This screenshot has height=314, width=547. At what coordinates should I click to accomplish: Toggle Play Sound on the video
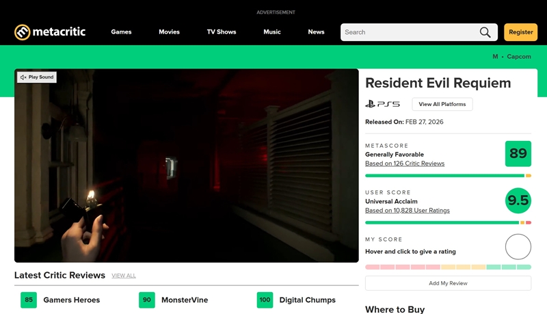[37, 77]
